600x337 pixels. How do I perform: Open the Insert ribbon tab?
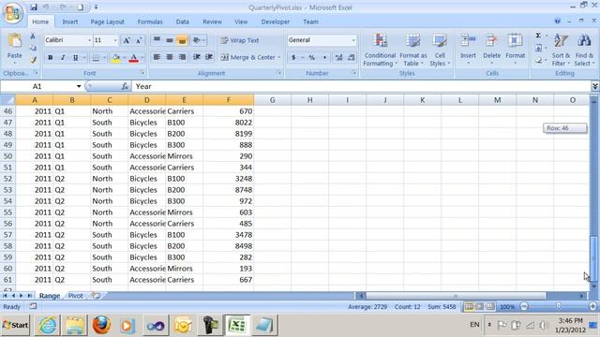click(70, 22)
